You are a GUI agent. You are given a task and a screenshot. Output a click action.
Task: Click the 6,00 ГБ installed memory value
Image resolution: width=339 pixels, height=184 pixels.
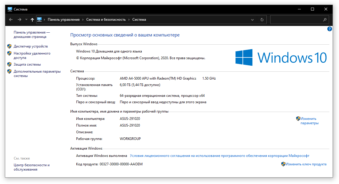[x=140, y=85]
